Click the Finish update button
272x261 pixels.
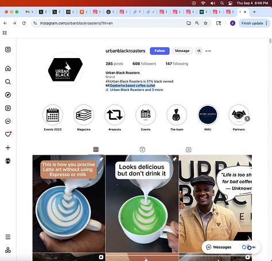(x=252, y=23)
